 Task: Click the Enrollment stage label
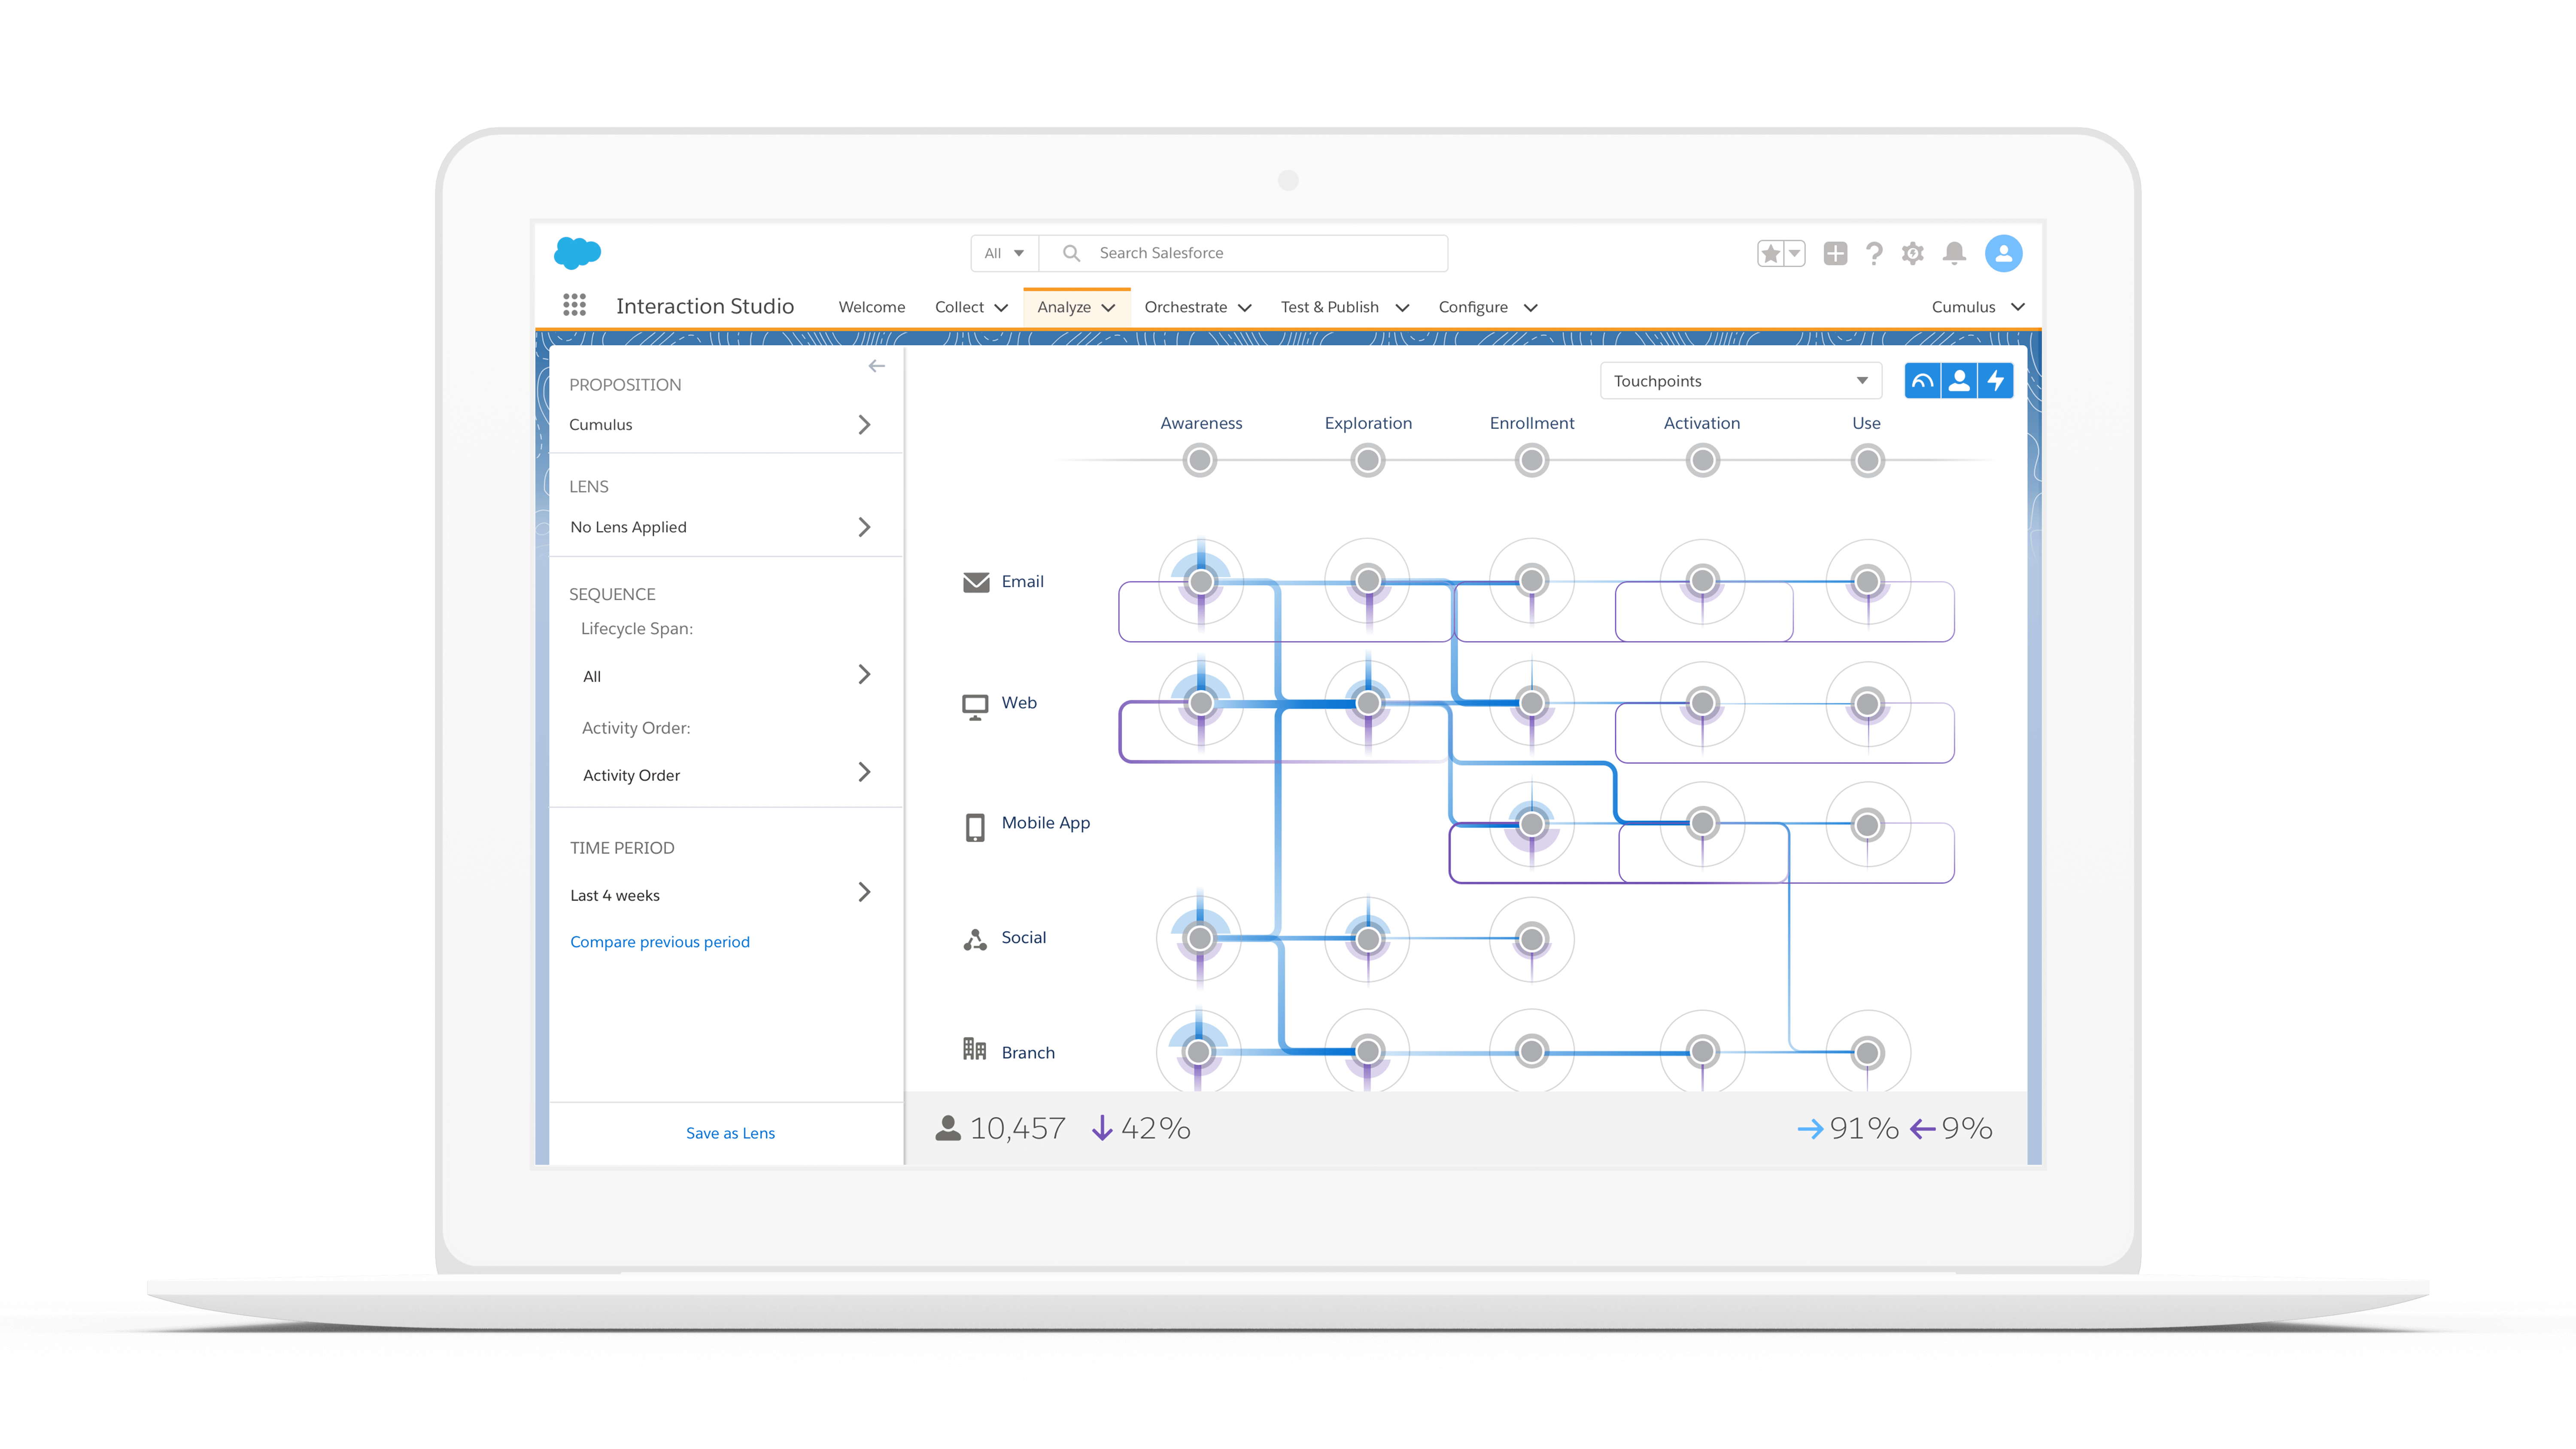pos(1531,423)
